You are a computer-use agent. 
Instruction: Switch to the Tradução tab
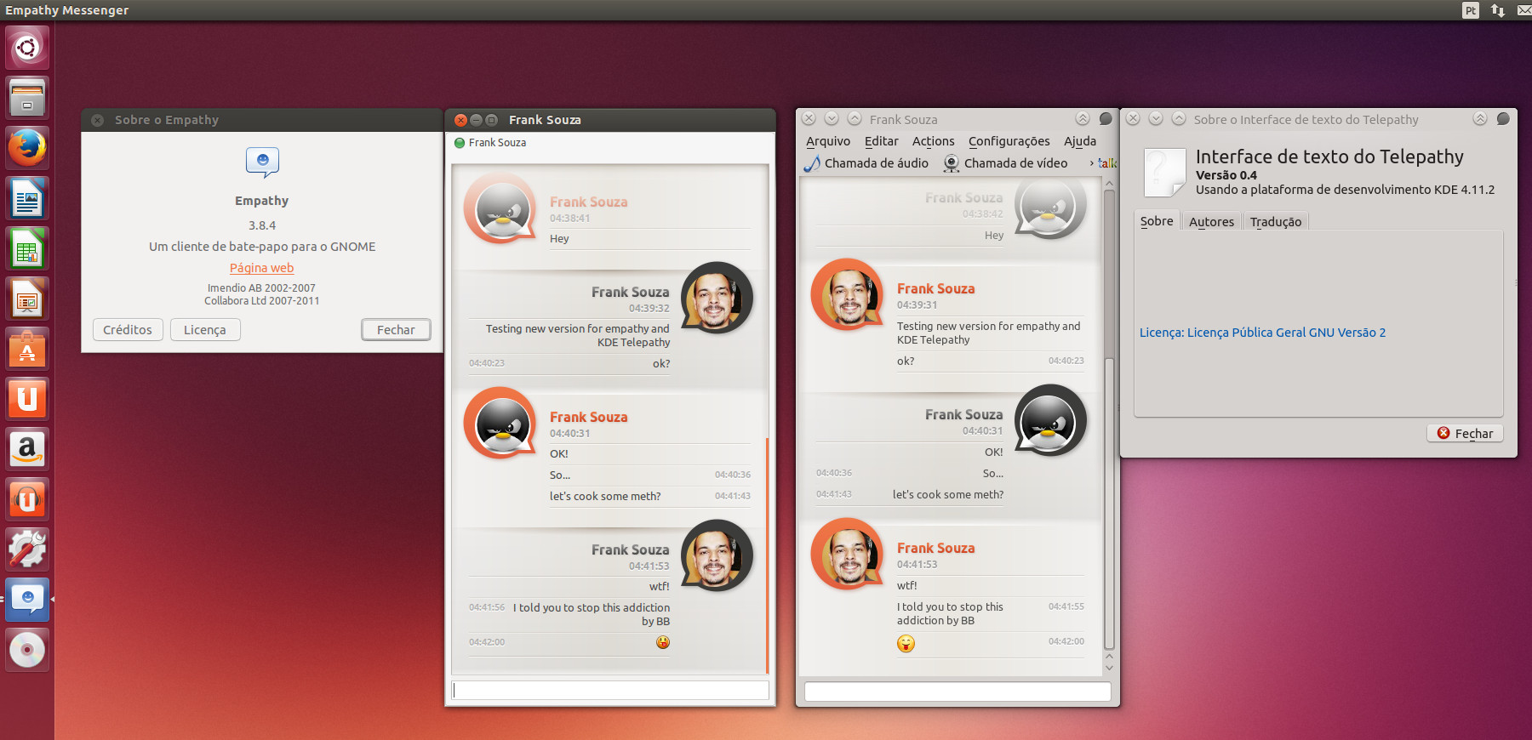click(1275, 222)
